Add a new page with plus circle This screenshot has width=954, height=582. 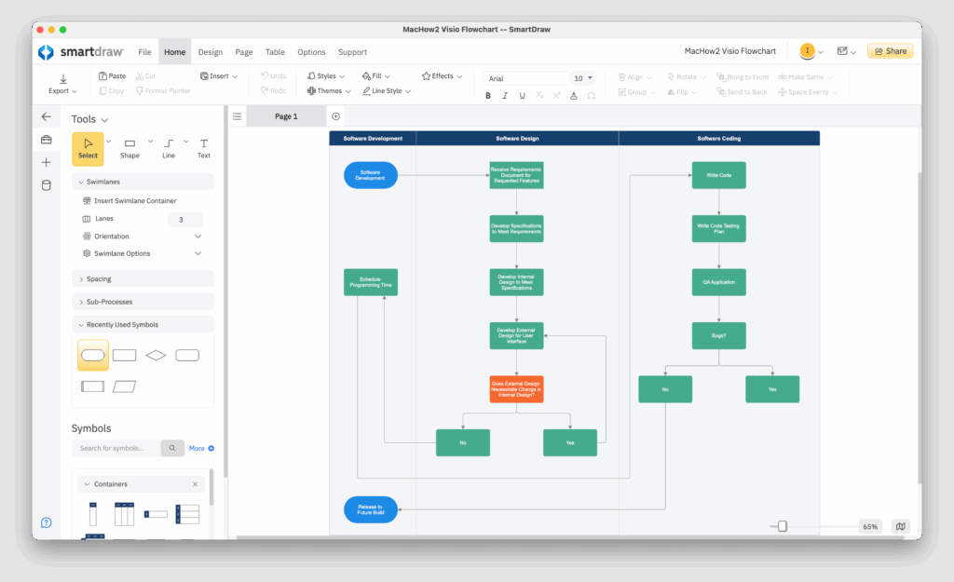(x=335, y=116)
